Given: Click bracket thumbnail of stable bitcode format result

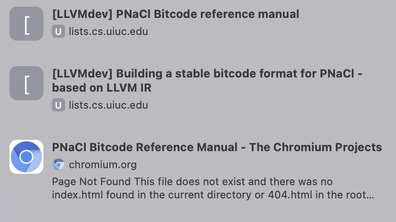Looking at the screenshot, I should [x=26, y=83].
